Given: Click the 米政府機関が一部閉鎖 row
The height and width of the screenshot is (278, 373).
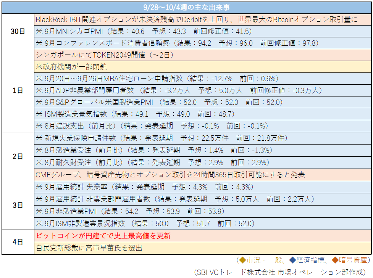Looking at the screenshot, I should (203, 67).
